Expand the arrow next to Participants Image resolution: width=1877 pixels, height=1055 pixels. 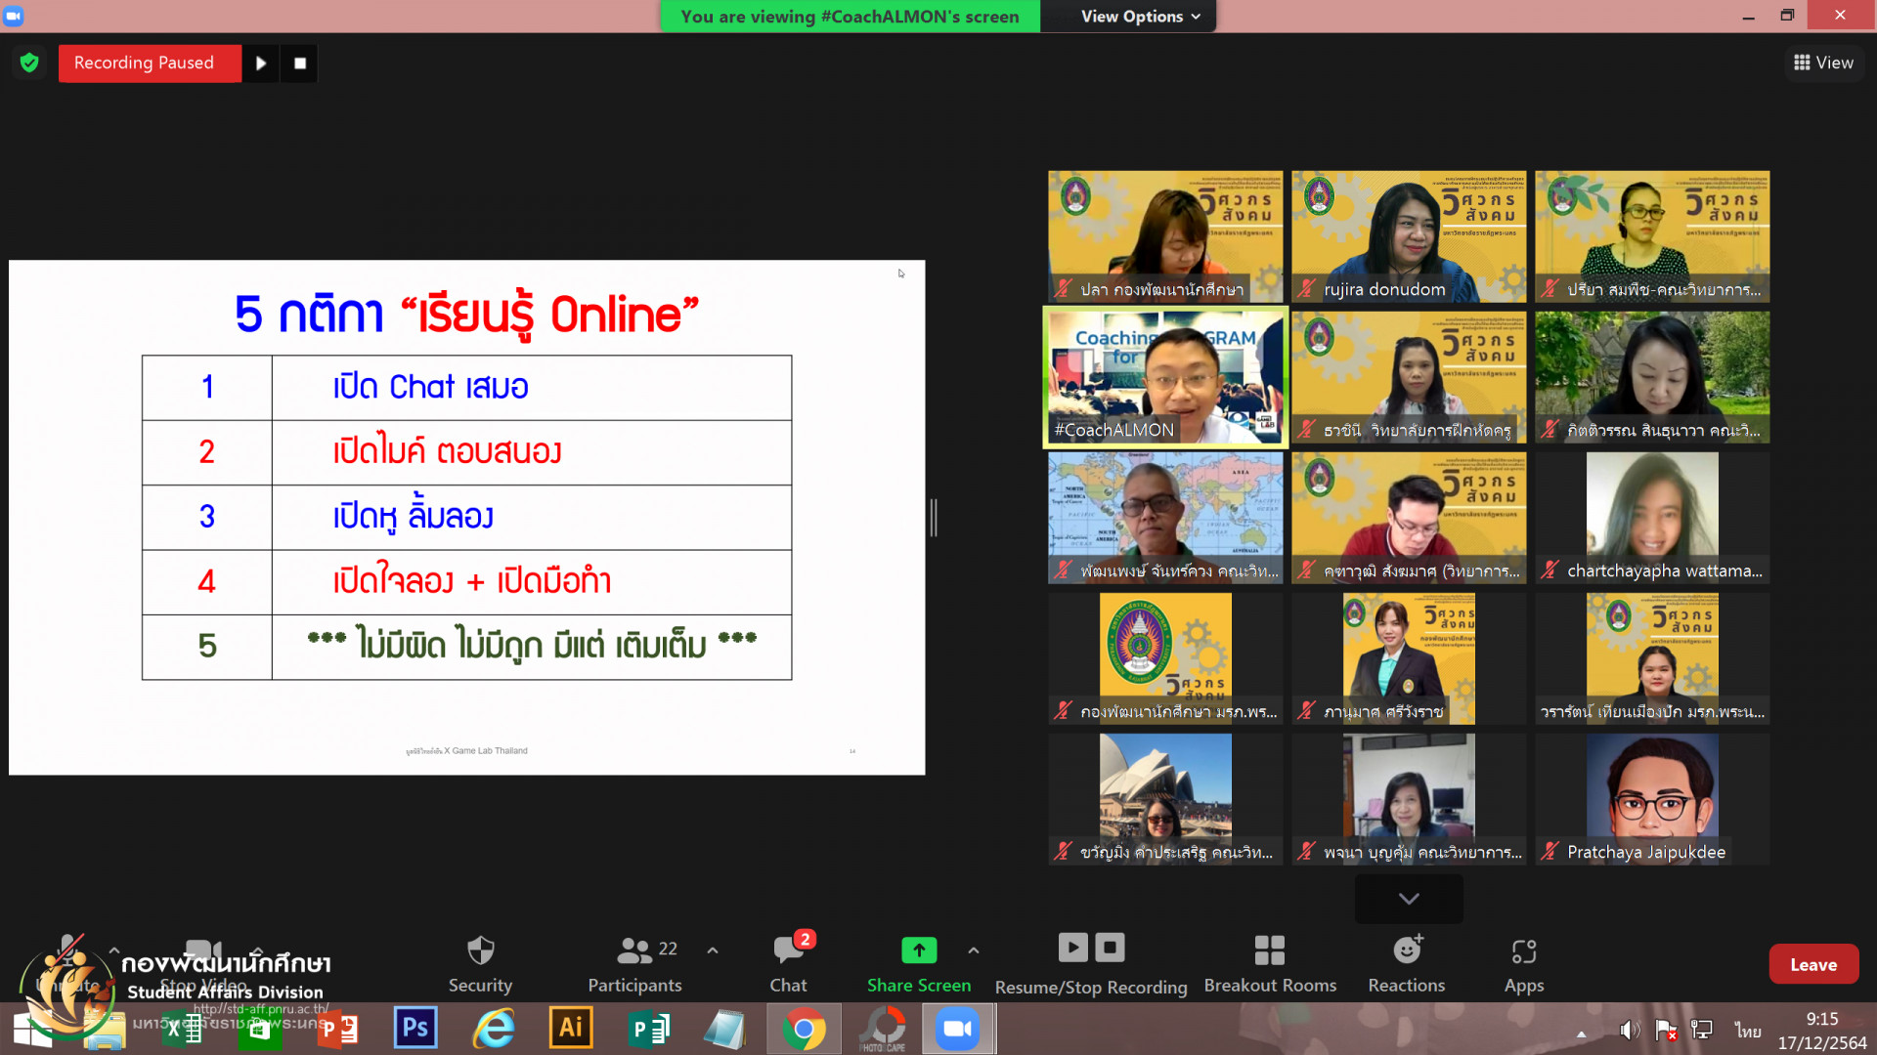713,949
